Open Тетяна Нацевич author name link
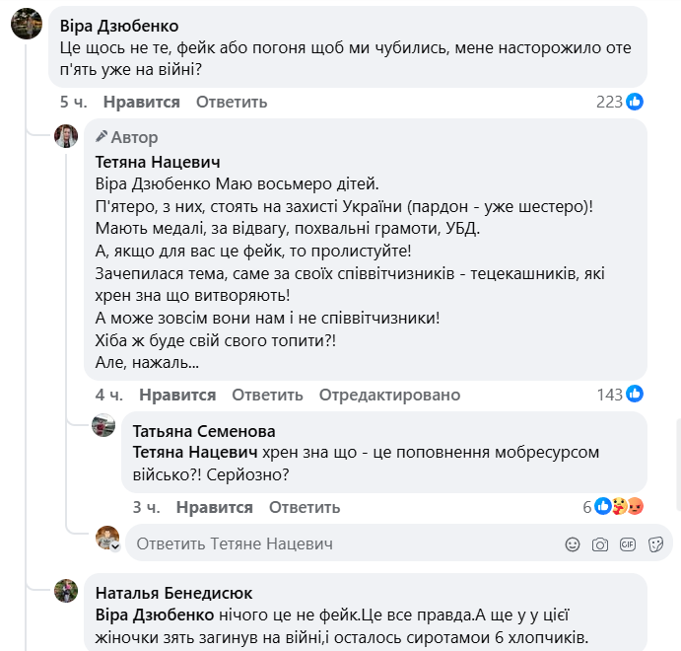Viewport: 681px width, 651px height. pos(157,162)
